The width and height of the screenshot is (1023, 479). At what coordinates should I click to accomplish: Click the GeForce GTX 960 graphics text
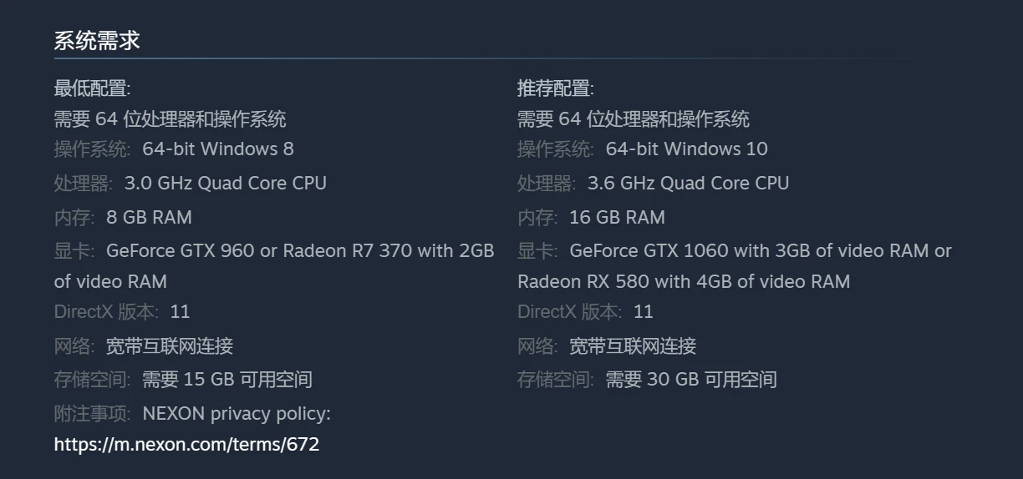pos(300,250)
